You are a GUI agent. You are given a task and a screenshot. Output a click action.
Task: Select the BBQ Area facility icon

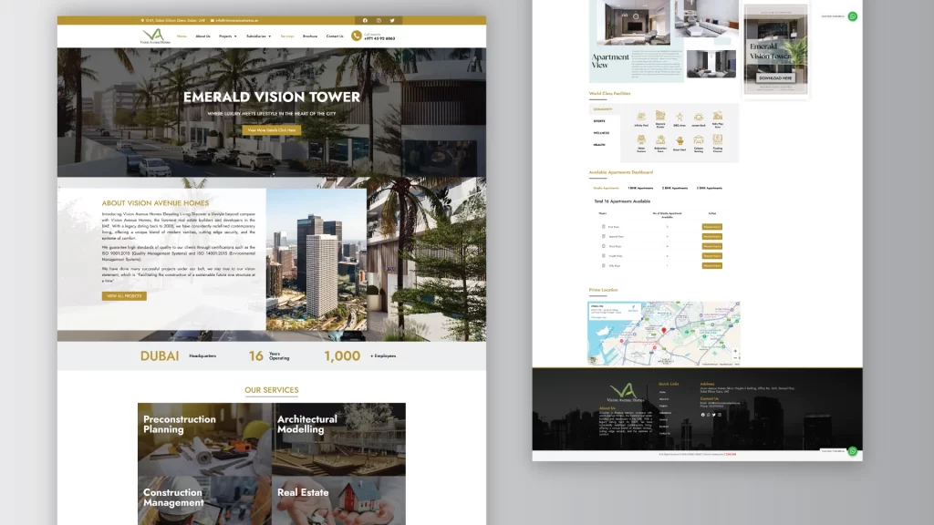pyautogui.click(x=680, y=118)
